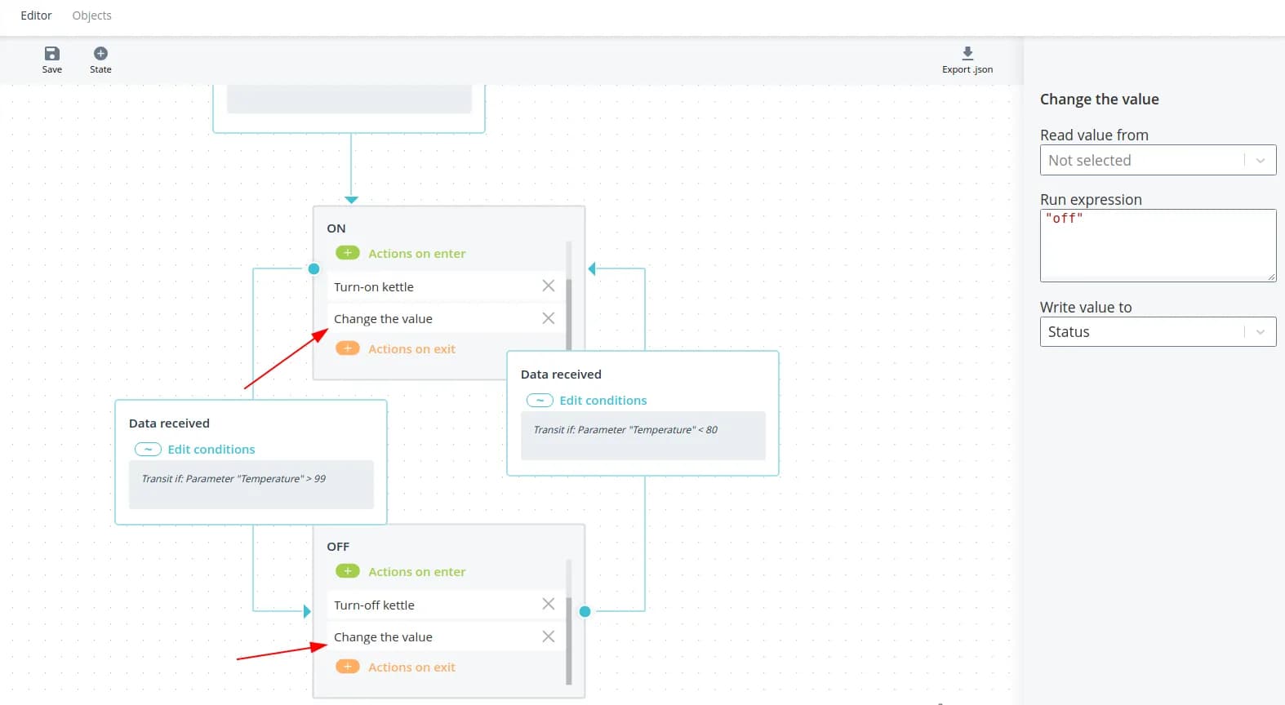Expand the Write value to Status dropdown
Viewport: 1285px width, 705px height.
click(1157, 331)
